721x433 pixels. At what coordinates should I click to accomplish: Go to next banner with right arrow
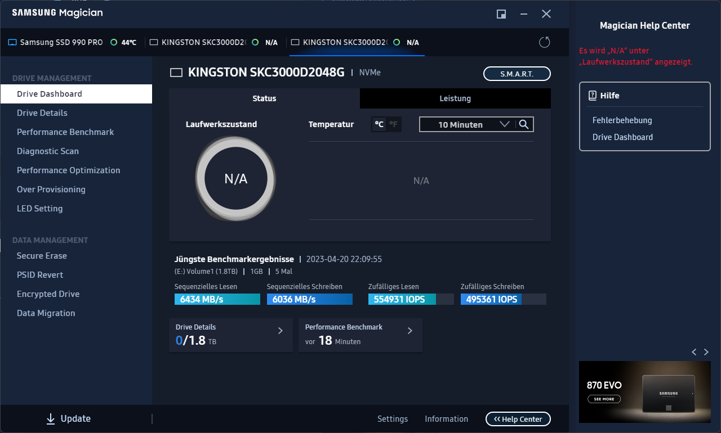pos(706,352)
